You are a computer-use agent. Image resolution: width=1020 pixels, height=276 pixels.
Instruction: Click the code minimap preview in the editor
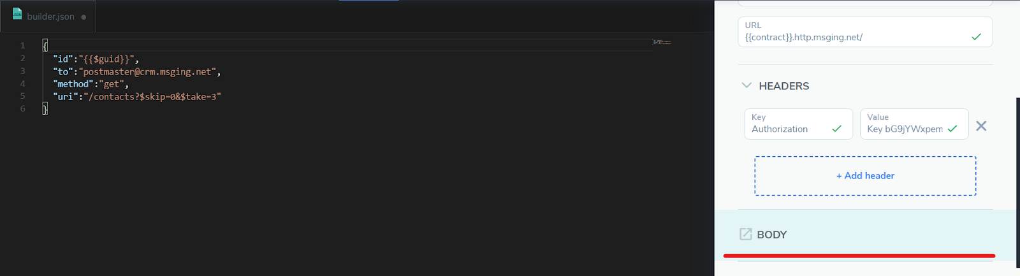662,42
